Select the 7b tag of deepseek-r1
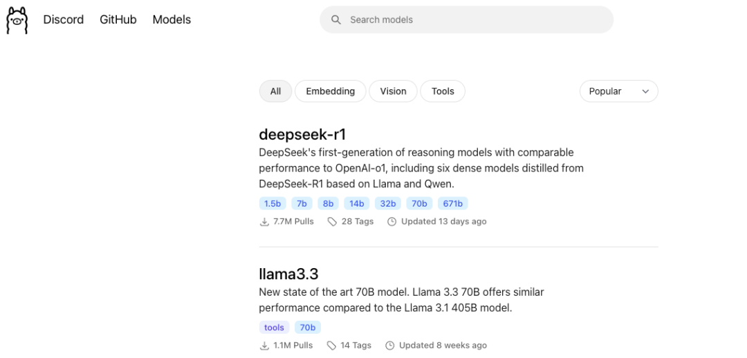The height and width of the screenshot is (358, 747). click(x=302, y=204)
